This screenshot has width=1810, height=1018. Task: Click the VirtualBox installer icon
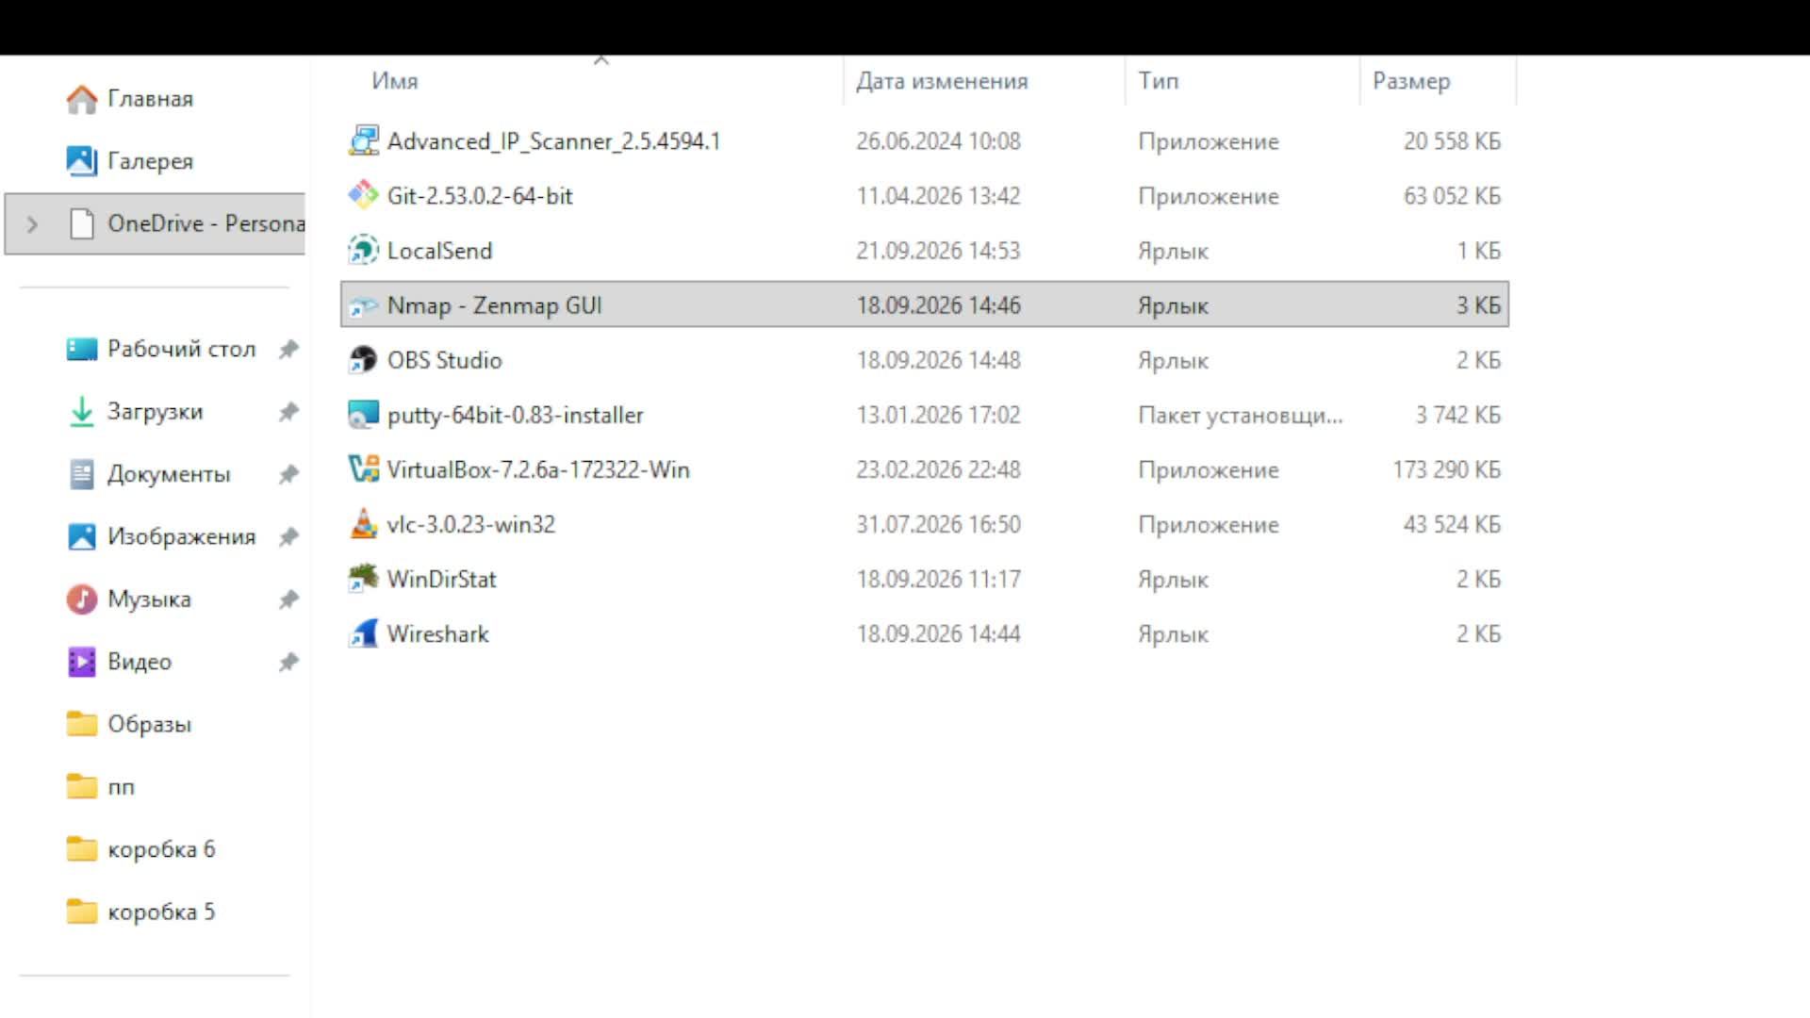tap(363, 469)
